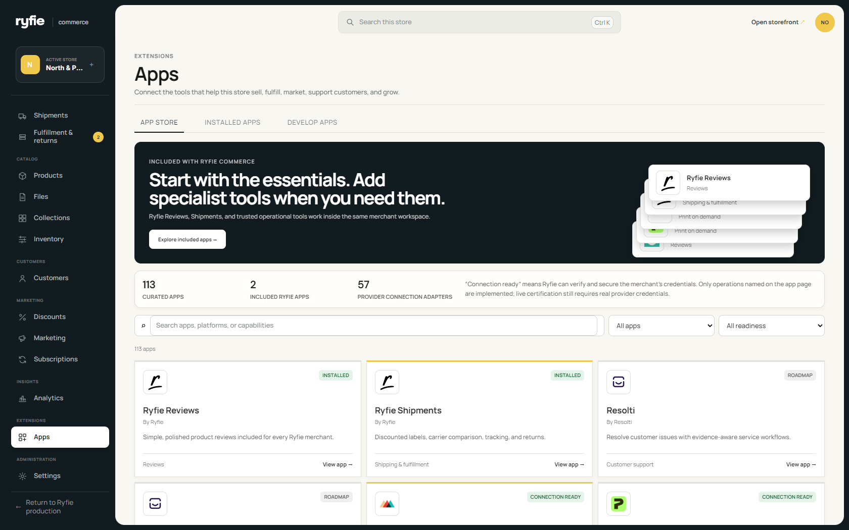This screenshot has width=849, height=530.
Task: Switch to the Develop Apps tab
Action: point(312,122)
